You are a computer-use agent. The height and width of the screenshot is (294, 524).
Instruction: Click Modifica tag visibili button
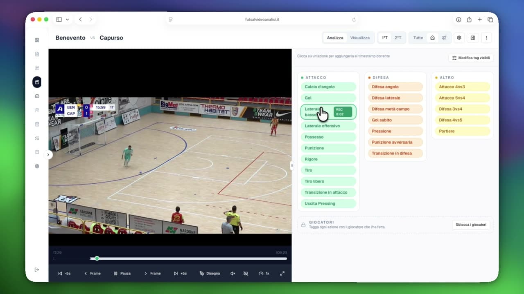coord(471,58)
